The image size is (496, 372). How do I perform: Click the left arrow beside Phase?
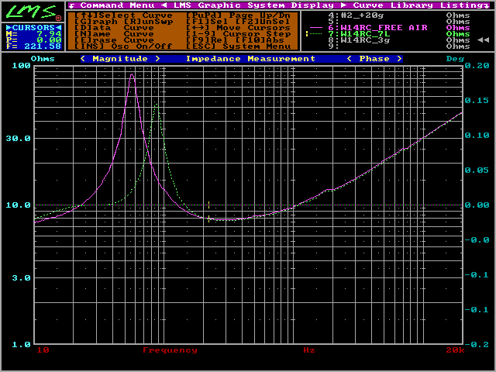(350, 59)
